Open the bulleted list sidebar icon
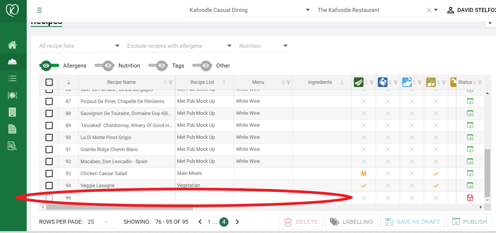This screenshot has width=496, height=233. [12, 78]
